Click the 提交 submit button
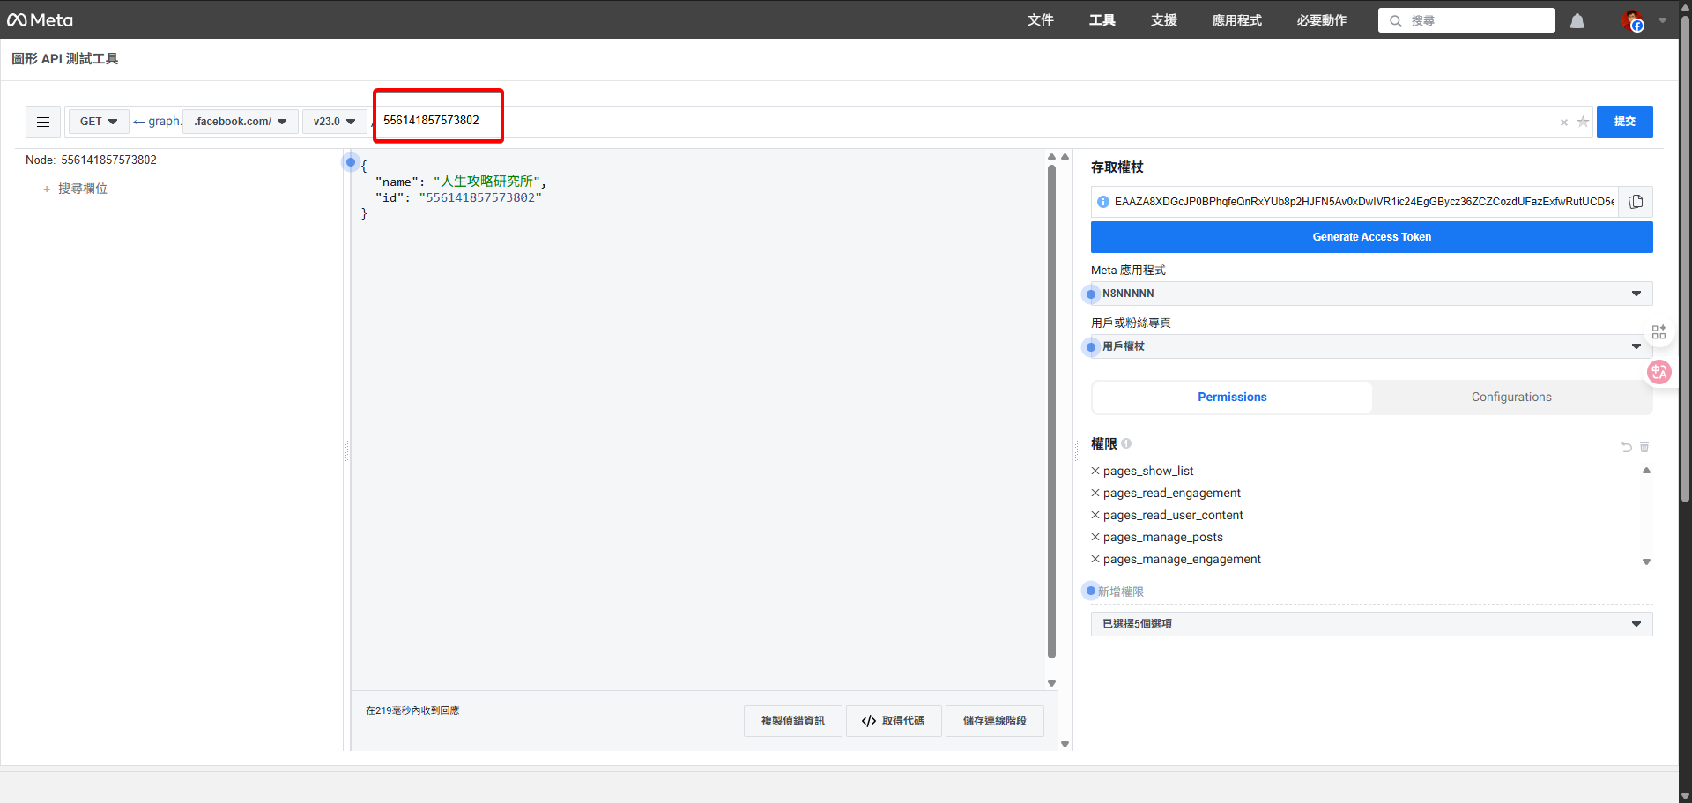Image resolution: width=1692 pixels, height=803 pixels. pyautogui.click(x=1624, y=122)
